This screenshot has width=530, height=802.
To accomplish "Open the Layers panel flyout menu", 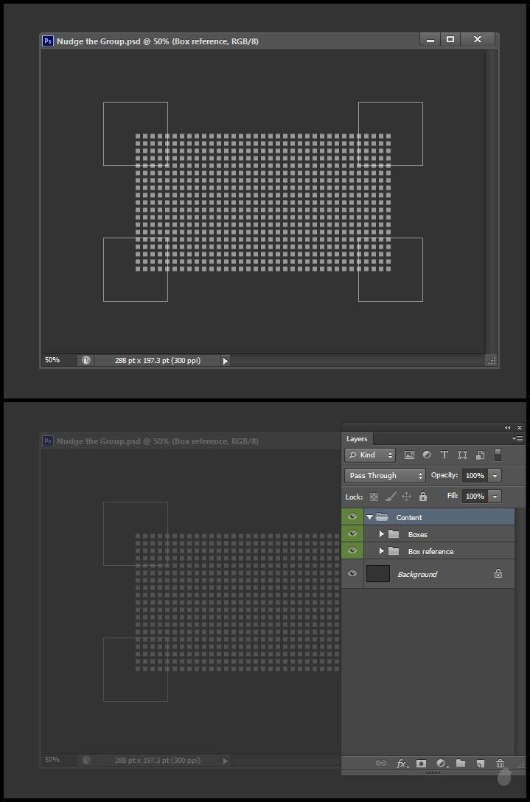I will tap(518, 439).
